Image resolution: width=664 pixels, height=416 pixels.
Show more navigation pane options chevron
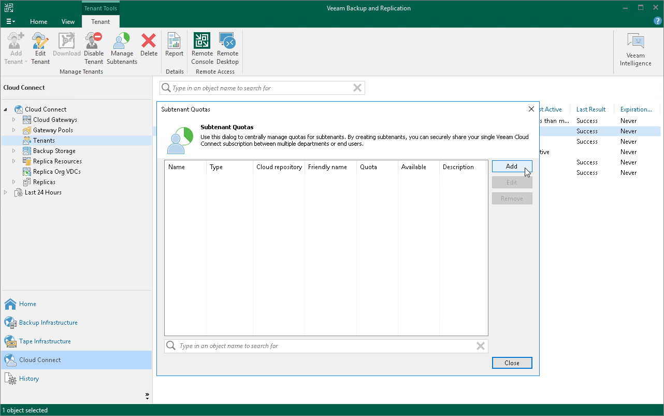147,396
